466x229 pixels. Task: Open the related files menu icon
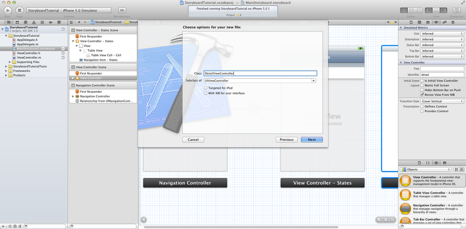pyautogui.click(x=71, y=22)
